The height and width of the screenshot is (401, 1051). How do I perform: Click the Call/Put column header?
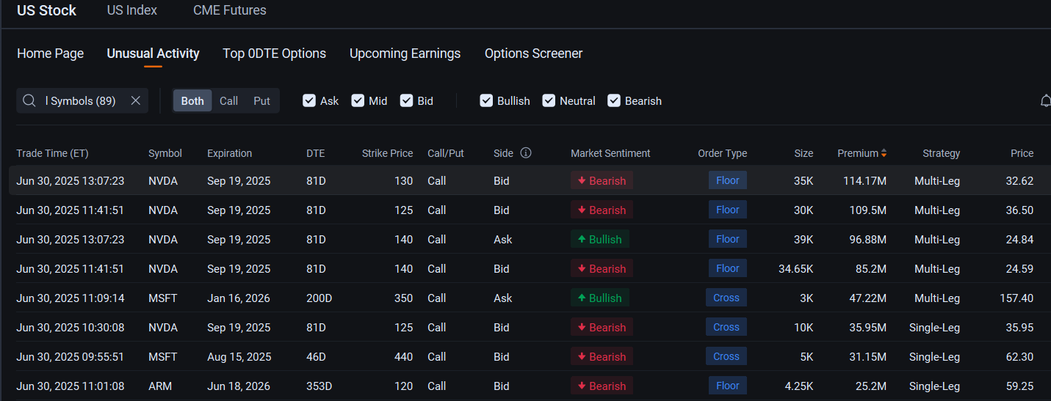(446, 153)
